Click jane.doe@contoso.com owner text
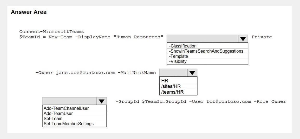Screen dimensions: 300x139 (85, 73)
